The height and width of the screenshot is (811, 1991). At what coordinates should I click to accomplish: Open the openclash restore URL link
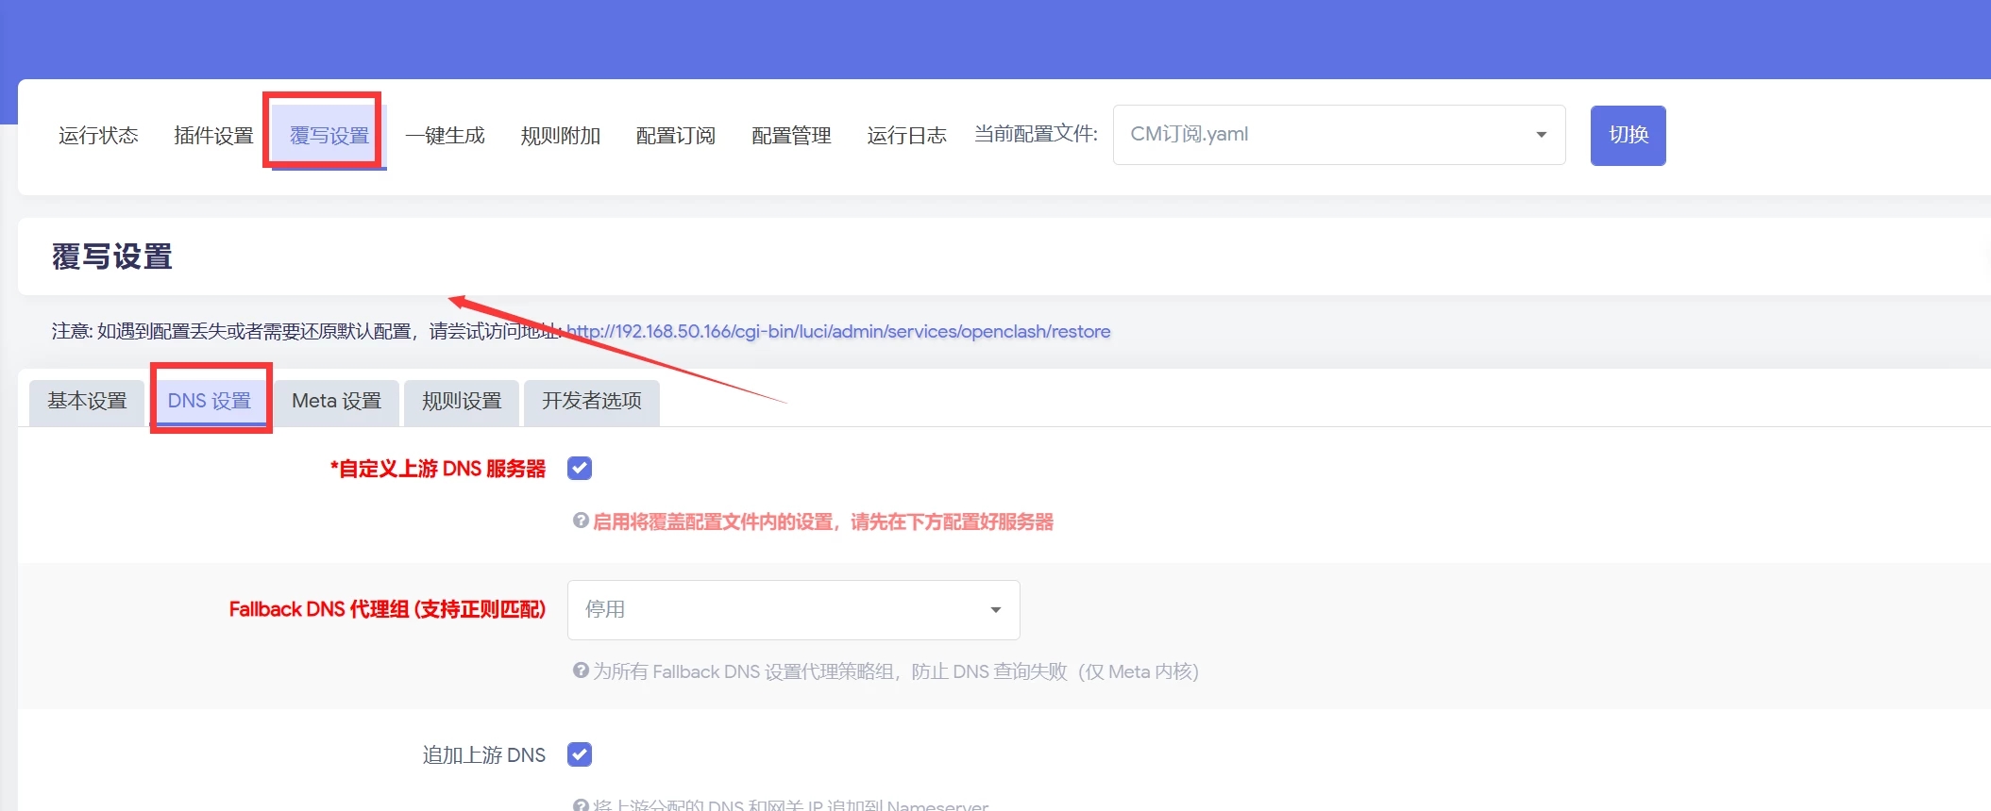pyautogui.click(x=837, y=332)
